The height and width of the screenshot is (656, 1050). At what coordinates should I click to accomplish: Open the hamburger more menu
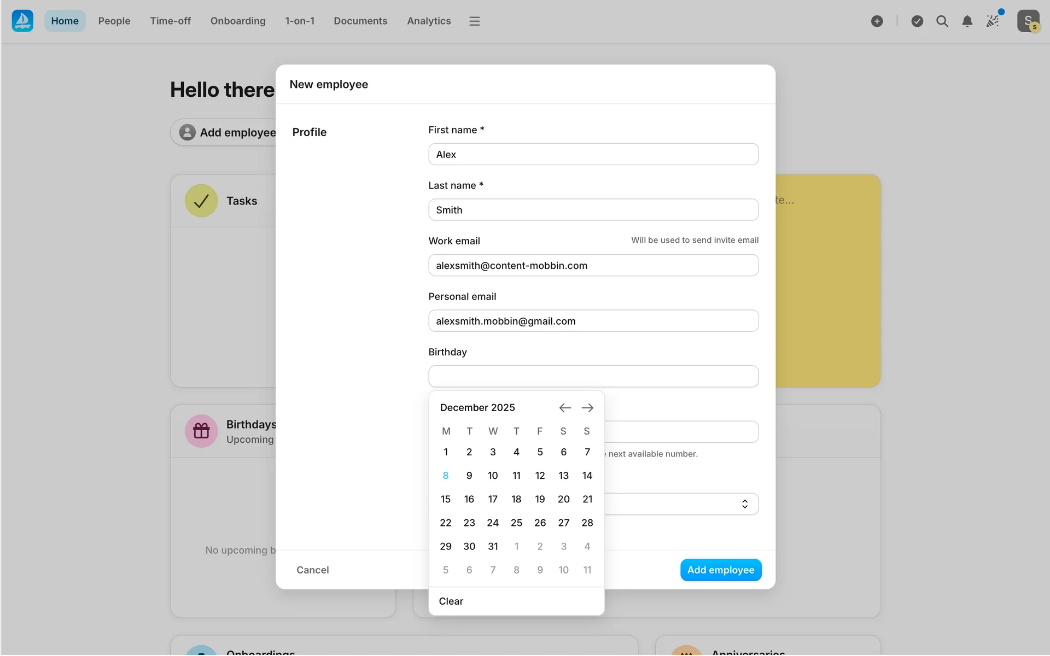(474, 21)
